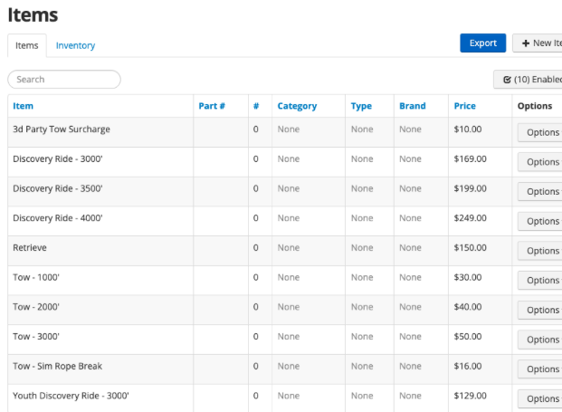The width and height of the screenshot is (562, 412).
Task: Select the Discovery Ride - 3500' item name
Action: (x=58, y=188)
